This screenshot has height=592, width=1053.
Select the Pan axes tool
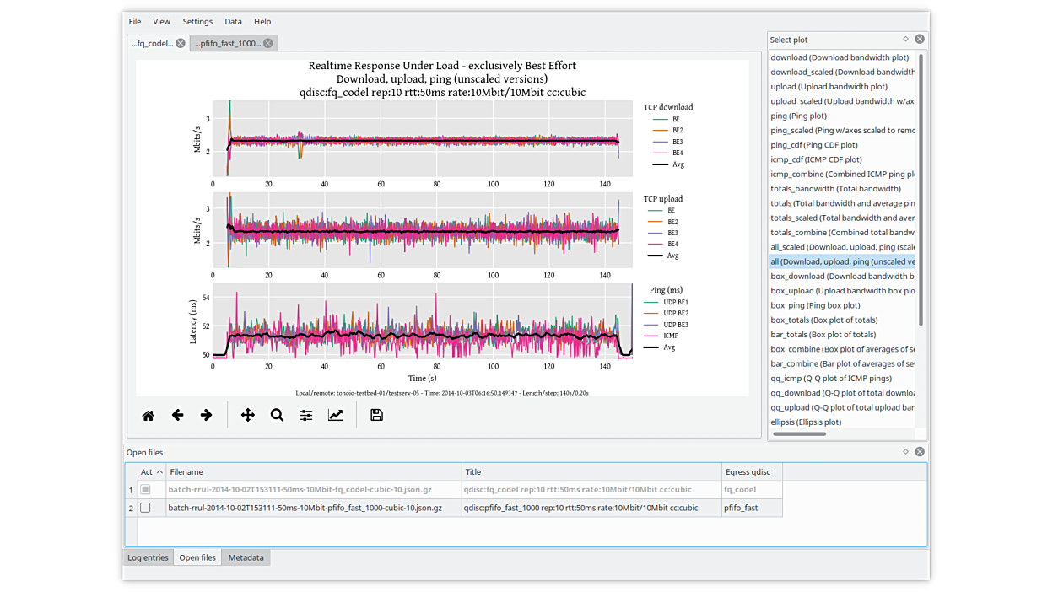[248, 415]
